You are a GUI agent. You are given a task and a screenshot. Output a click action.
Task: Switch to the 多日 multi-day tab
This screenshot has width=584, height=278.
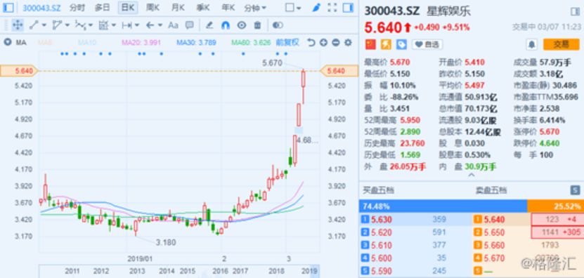(x=103, y=8)
